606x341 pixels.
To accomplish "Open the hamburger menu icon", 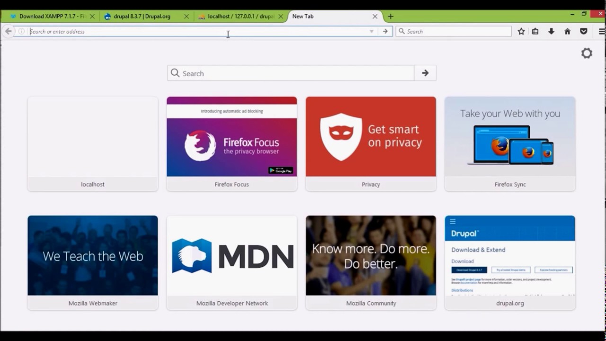I will coord(602,31).
